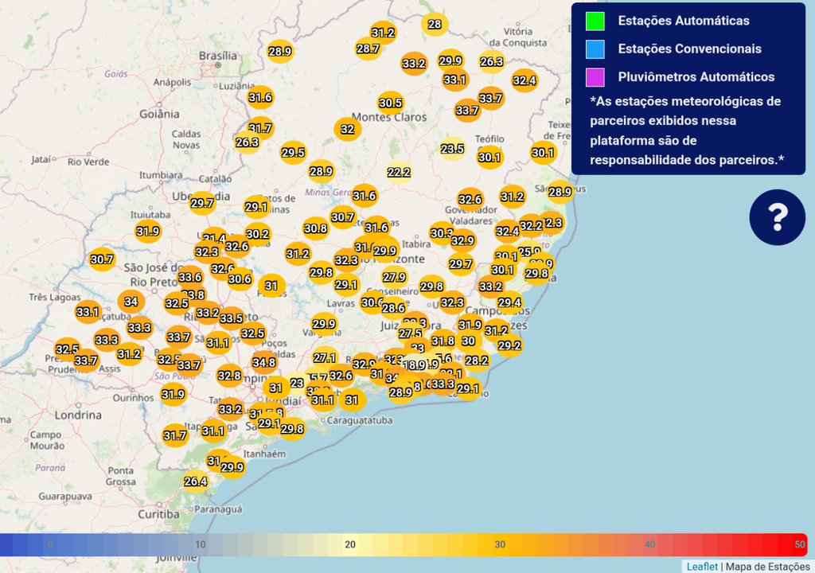Click the 31.9 marker near Ourinhos

(x=172, y=393)
